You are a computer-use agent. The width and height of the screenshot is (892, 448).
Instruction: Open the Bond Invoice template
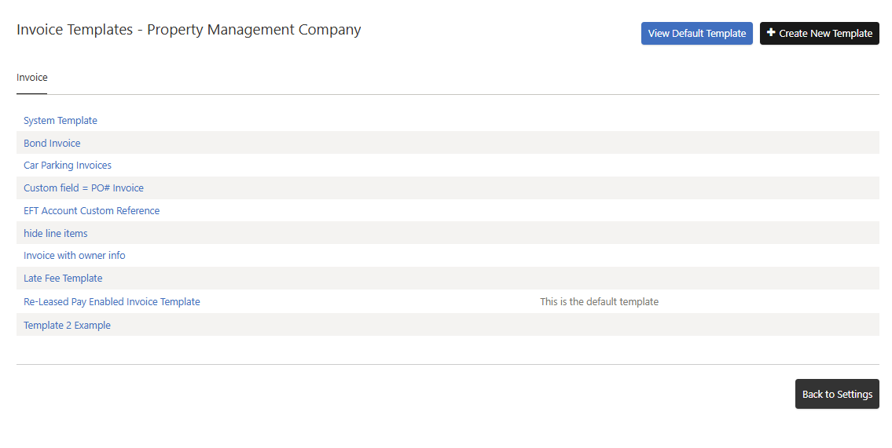coord(52,144)
